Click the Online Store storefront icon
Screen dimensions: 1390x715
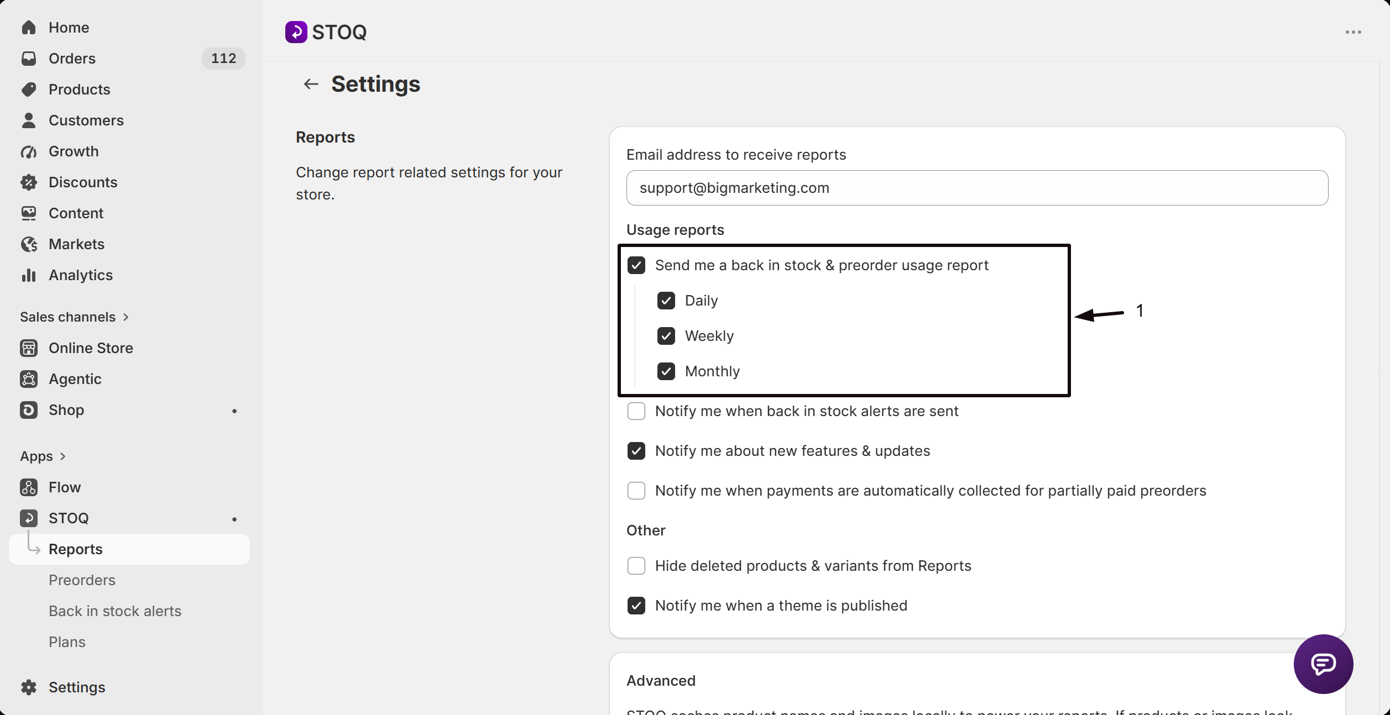(x=29, y=348)
